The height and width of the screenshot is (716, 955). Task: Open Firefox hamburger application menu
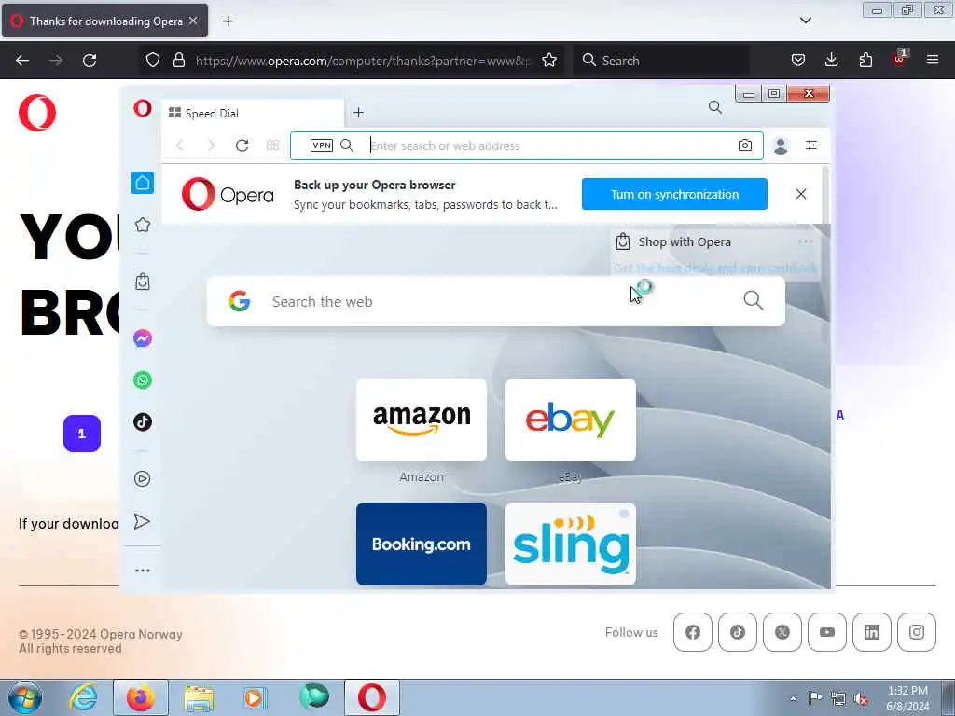pos(933,60)
